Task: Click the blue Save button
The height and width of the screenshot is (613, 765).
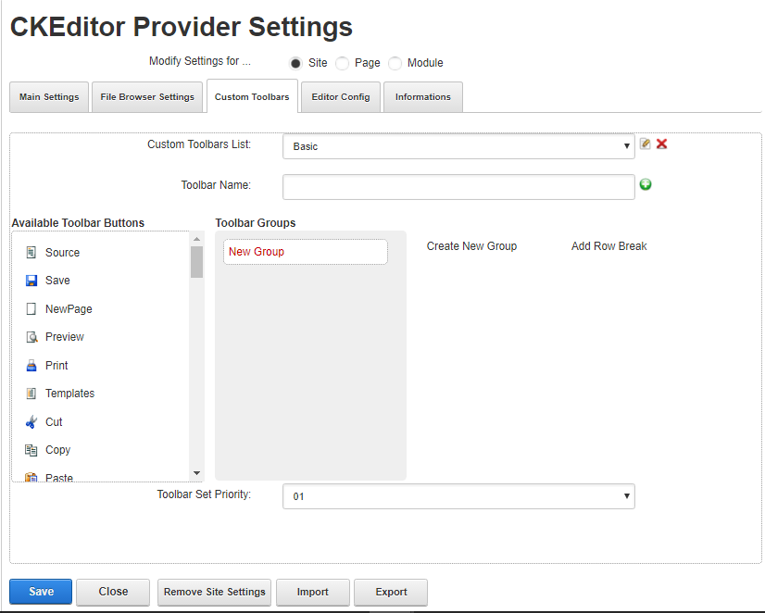Action: click(41, 592)
